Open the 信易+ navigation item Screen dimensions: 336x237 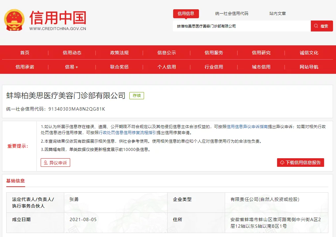(72, 67)
